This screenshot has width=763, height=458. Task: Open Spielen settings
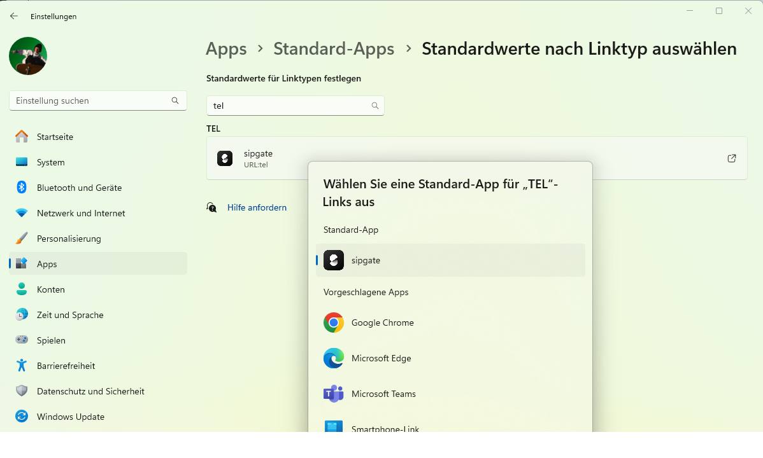[98, 340]
